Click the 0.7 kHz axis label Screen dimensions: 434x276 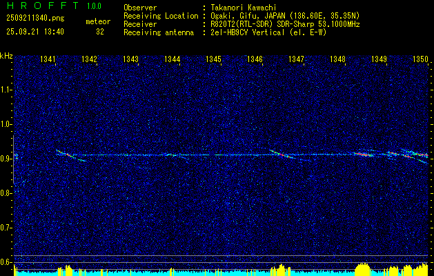pos(6,228)
